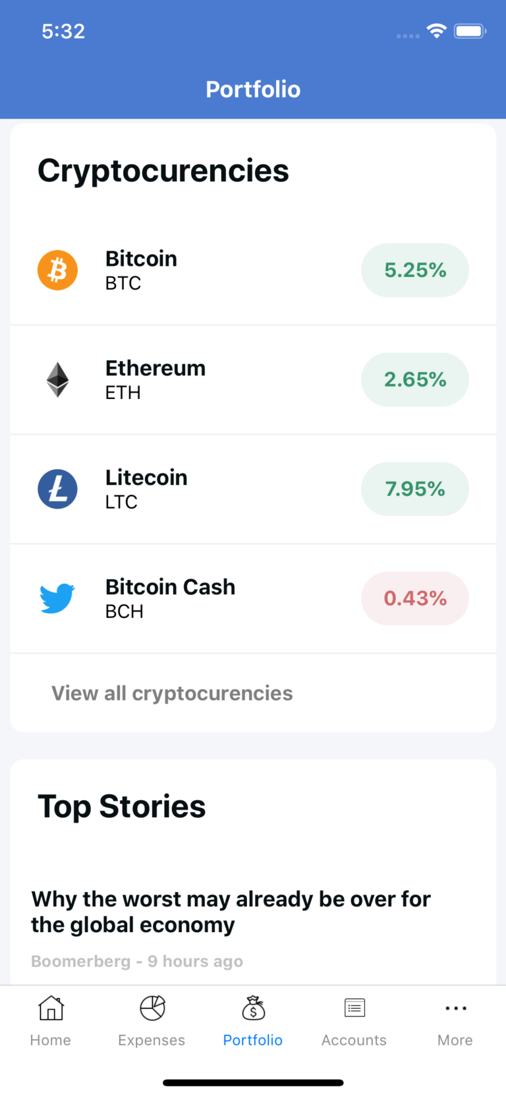Tap the Expenses pie chart icon
This screenshot has height=1097, width=506.
[152, 1008]
